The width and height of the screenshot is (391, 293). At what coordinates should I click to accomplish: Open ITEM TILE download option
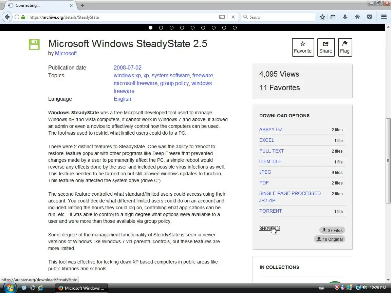[x=270, y=161]
